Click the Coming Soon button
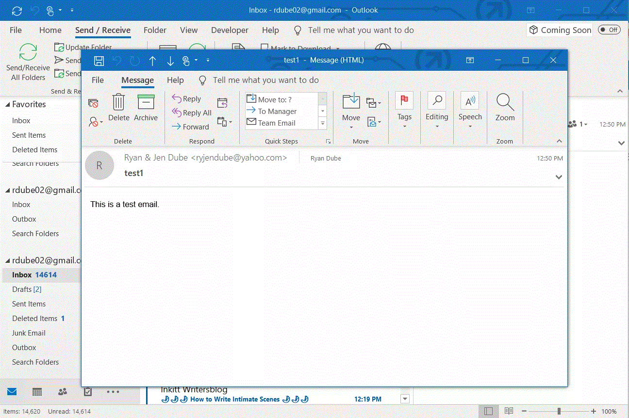629x418 pixels. point(560,30)
